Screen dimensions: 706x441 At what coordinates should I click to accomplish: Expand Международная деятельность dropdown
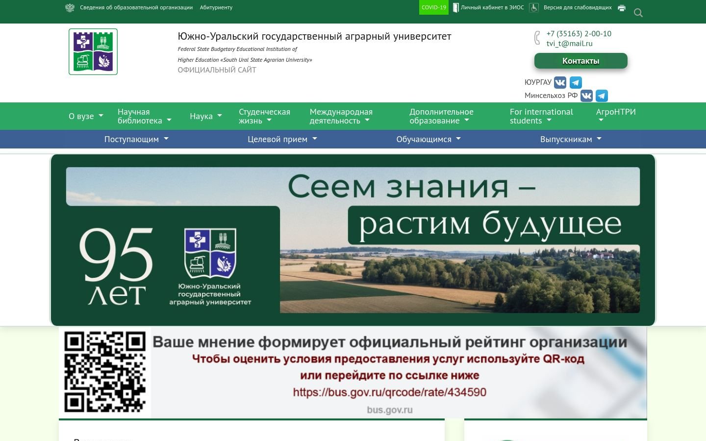(x=341, y=116)
